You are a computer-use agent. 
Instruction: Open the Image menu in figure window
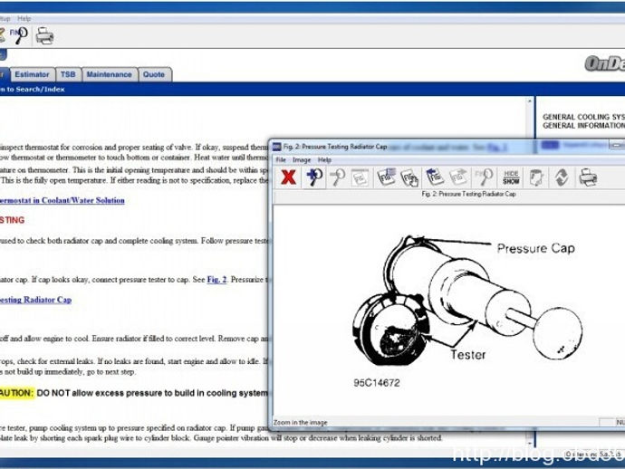click(x=302, y=159)
